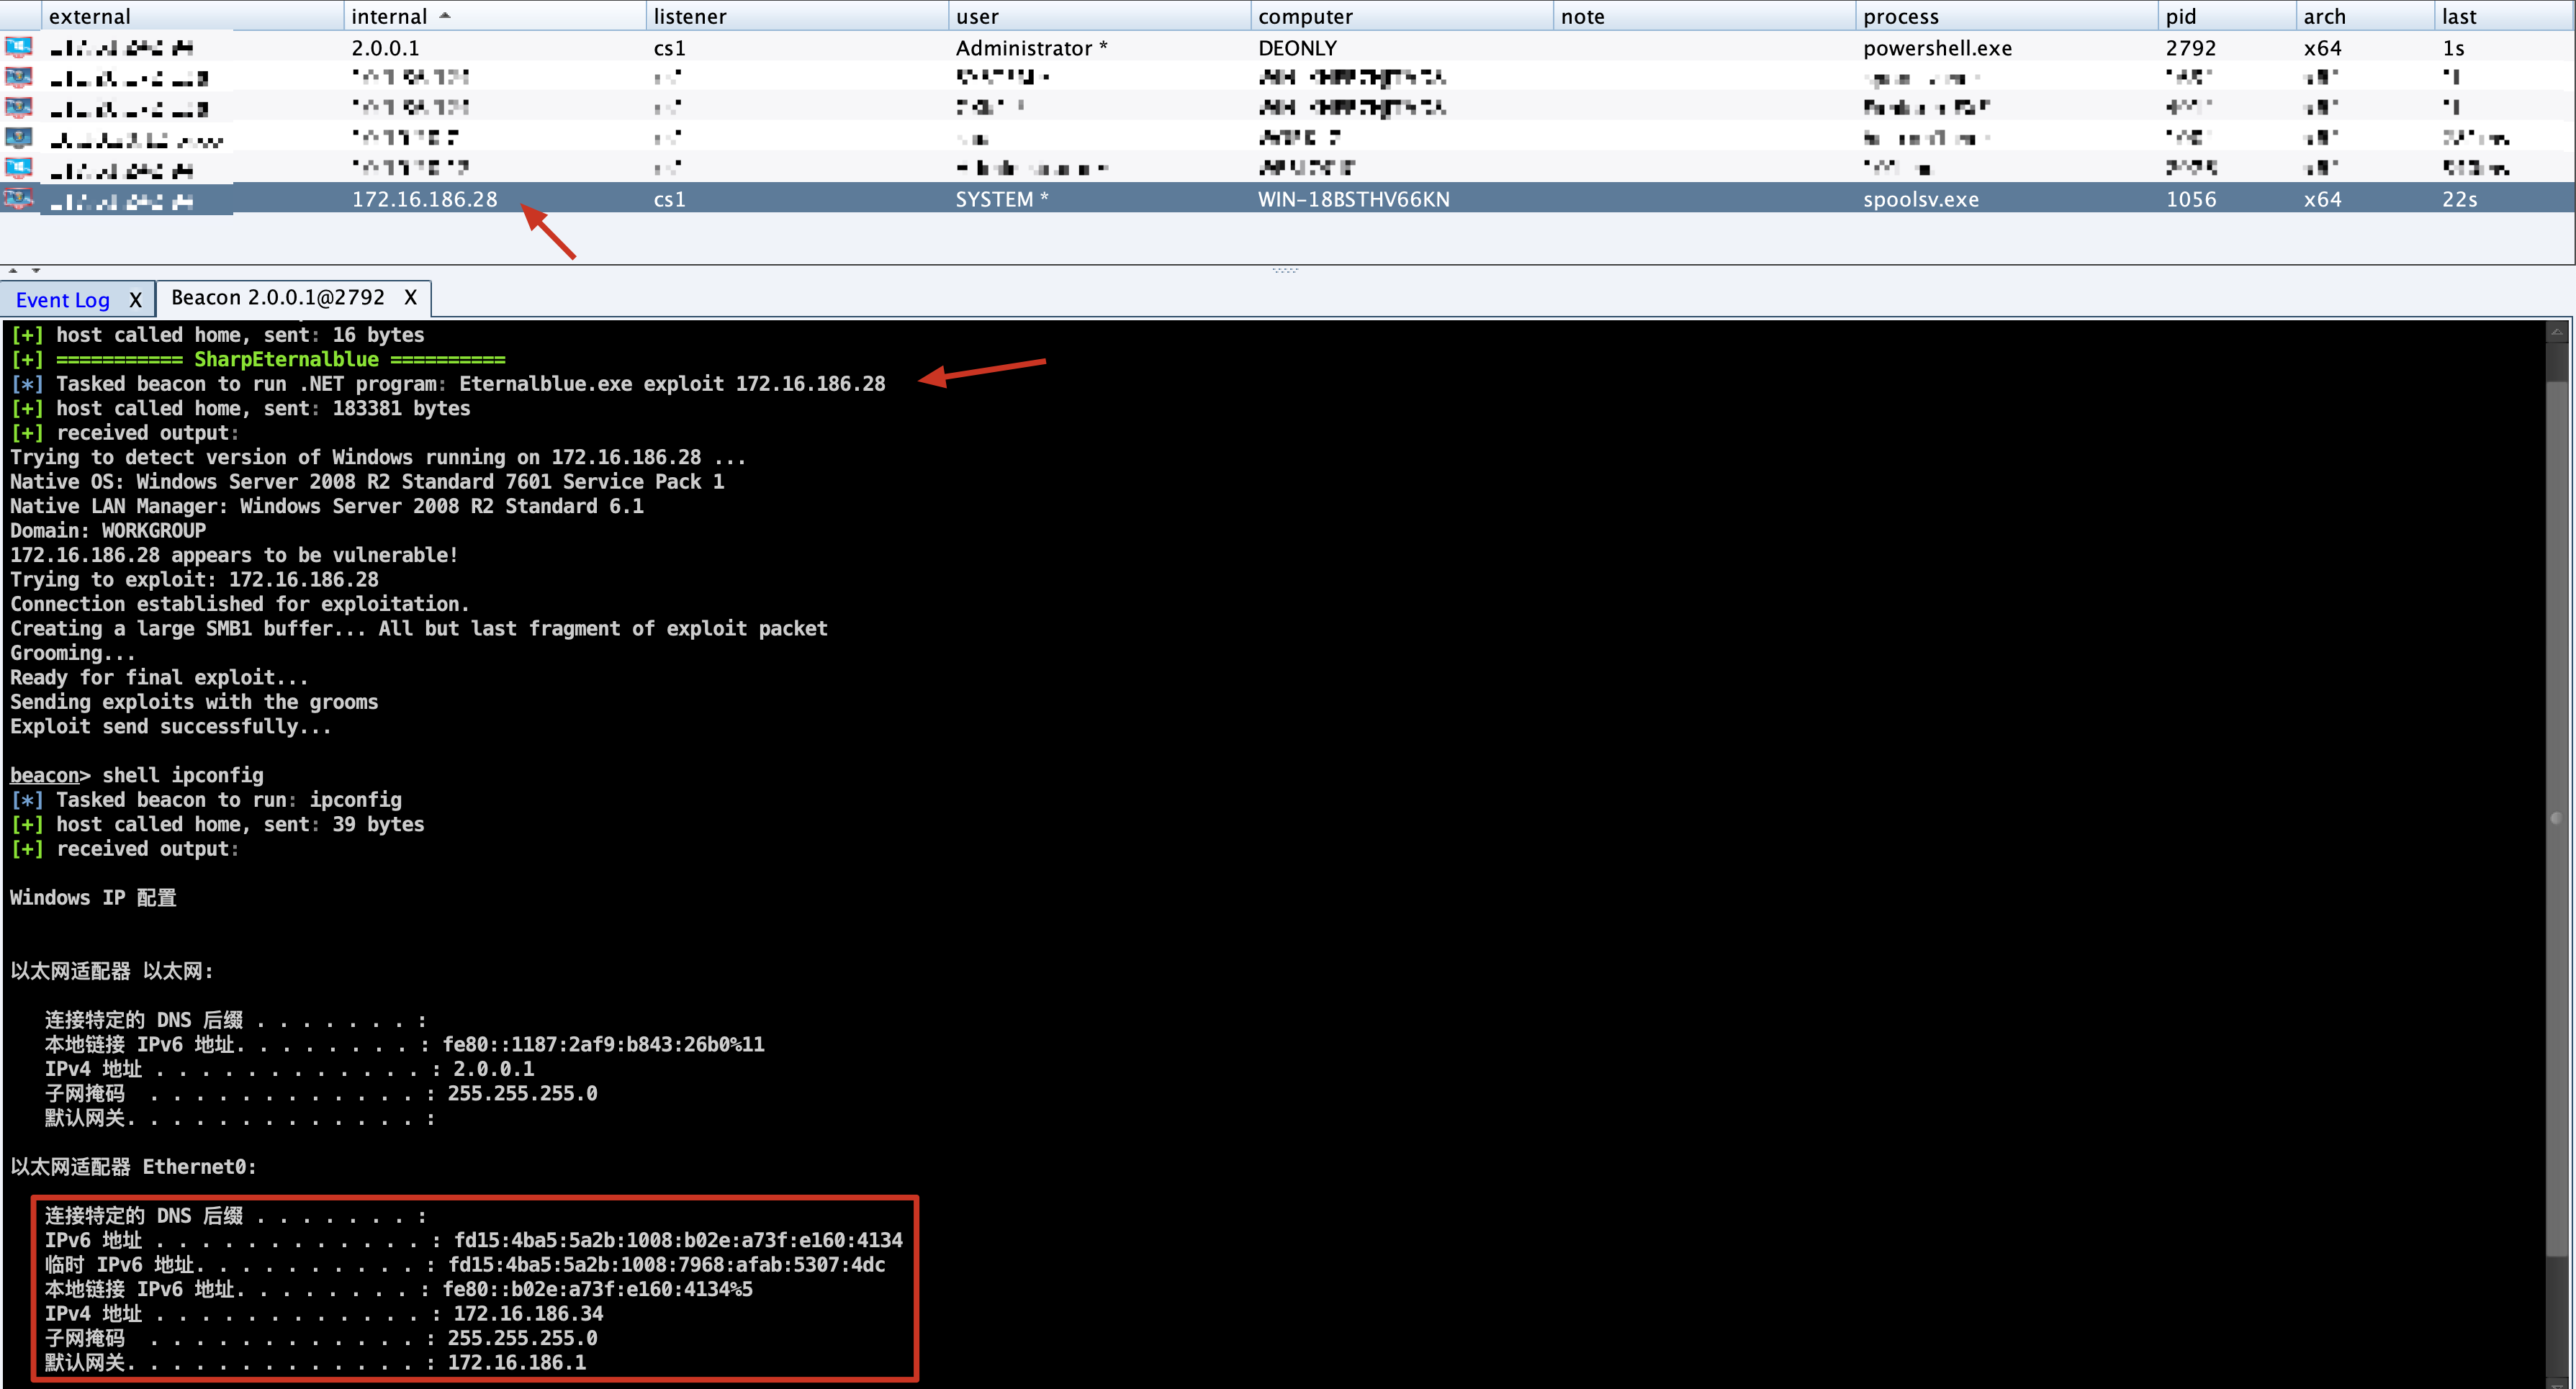Image resolution: width=2576 pixels, height=1389 pixels.
Task: Click the arch column header
Action: pyautogui.click(x=2365, y=16)
